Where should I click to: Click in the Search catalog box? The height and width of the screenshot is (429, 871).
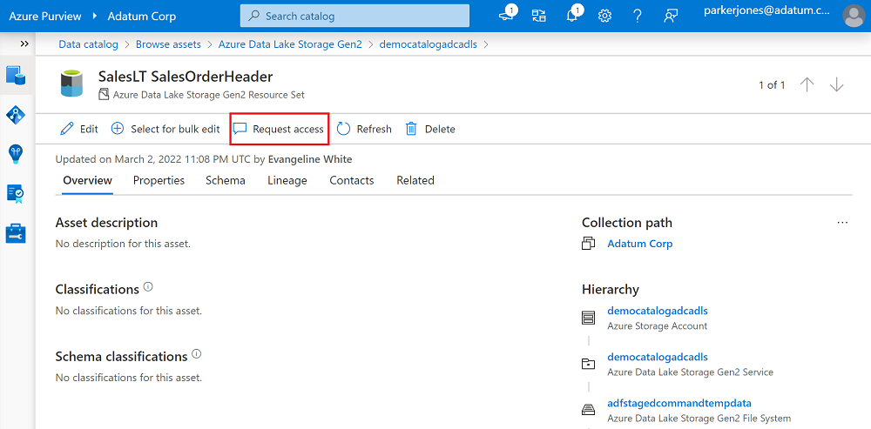[354, 16]
